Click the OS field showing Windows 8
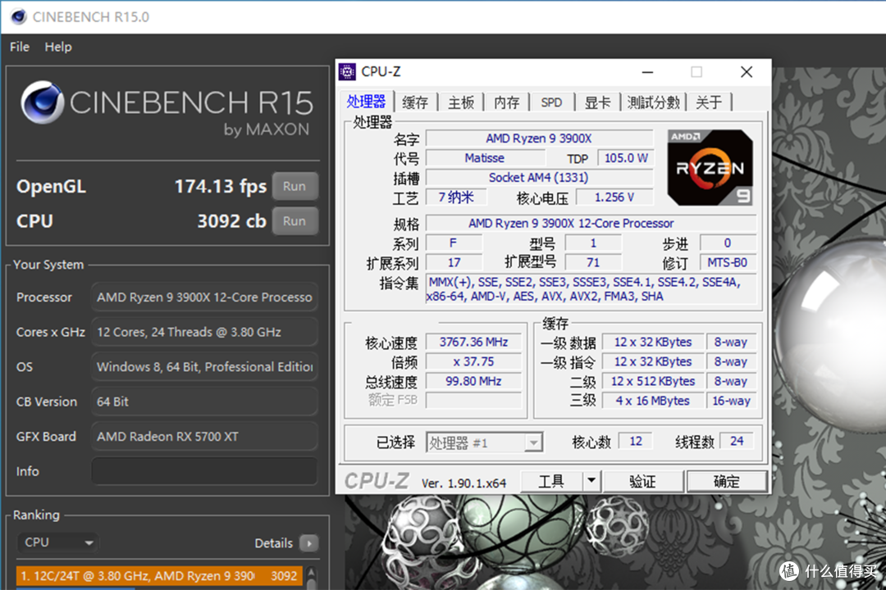This screenshot has width=886, height=590. 204,367
